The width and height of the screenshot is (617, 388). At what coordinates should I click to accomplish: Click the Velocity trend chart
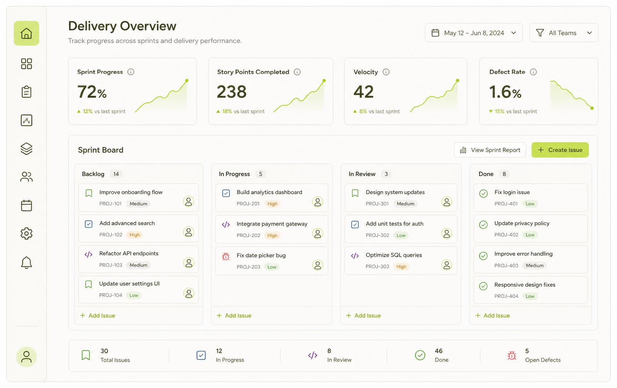pyautogui.click(x=435, y=96)
